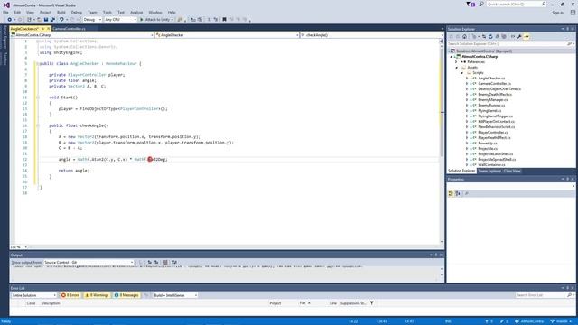Open the Tools menu

(107, 12)
